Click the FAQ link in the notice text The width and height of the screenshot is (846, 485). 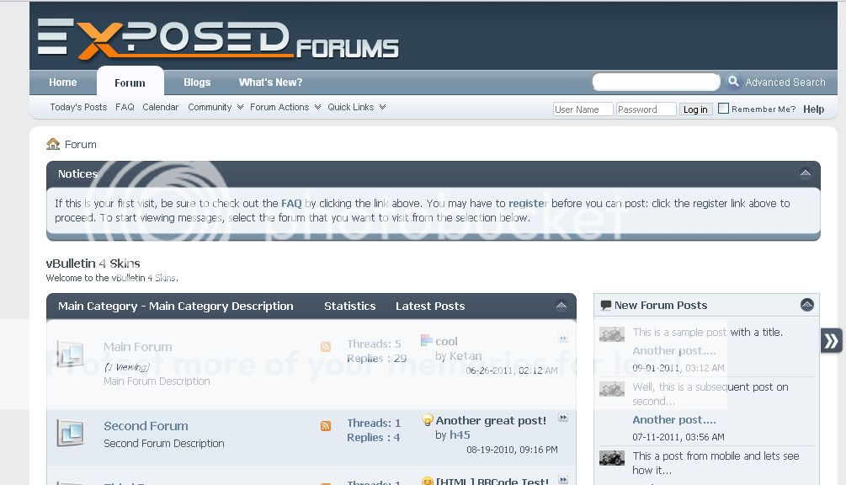coord(291,204)
